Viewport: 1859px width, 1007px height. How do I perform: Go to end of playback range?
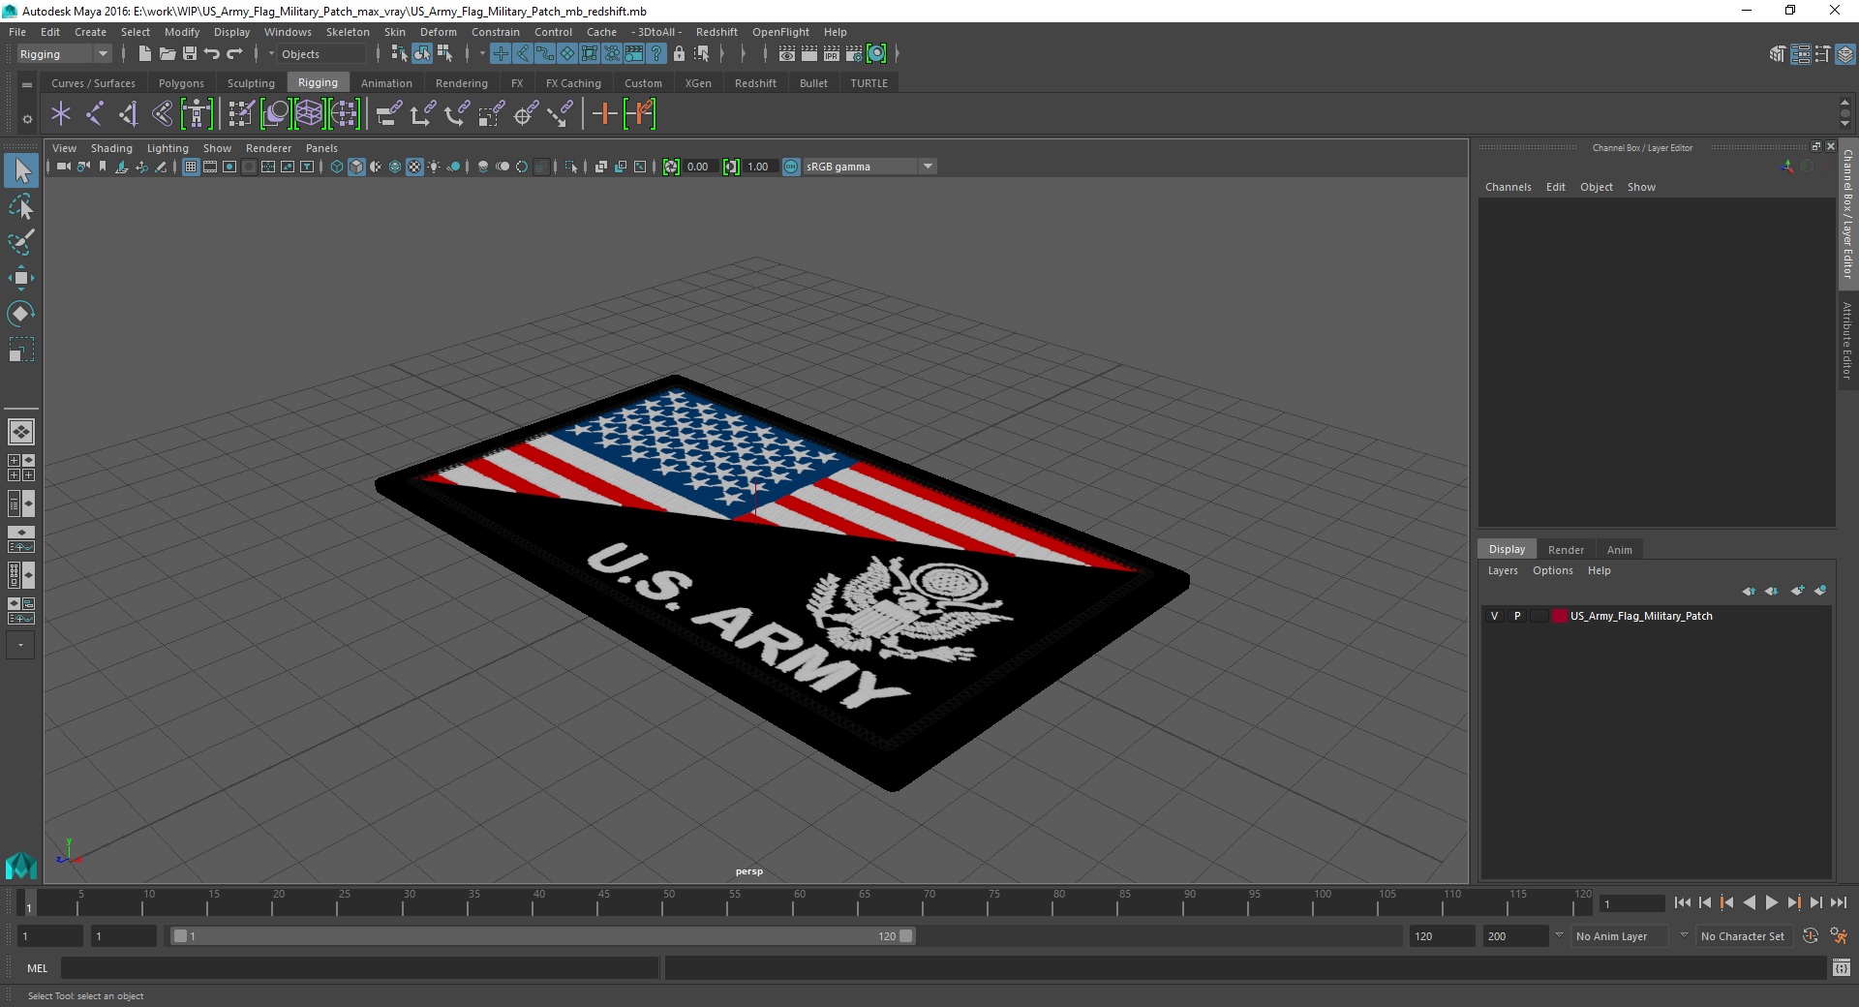[1838, 902]
